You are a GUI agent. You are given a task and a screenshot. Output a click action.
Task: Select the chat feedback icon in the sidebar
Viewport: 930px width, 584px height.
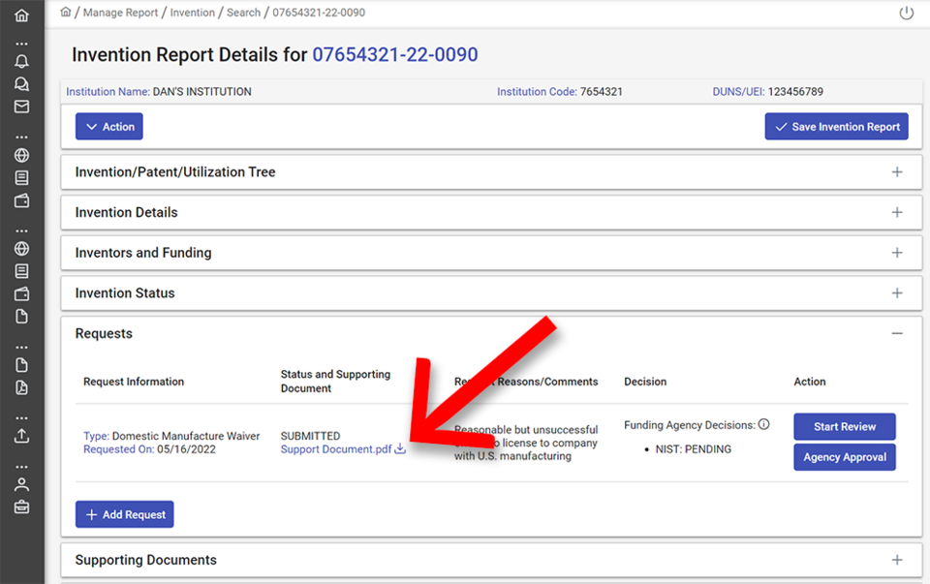[21, 84]
